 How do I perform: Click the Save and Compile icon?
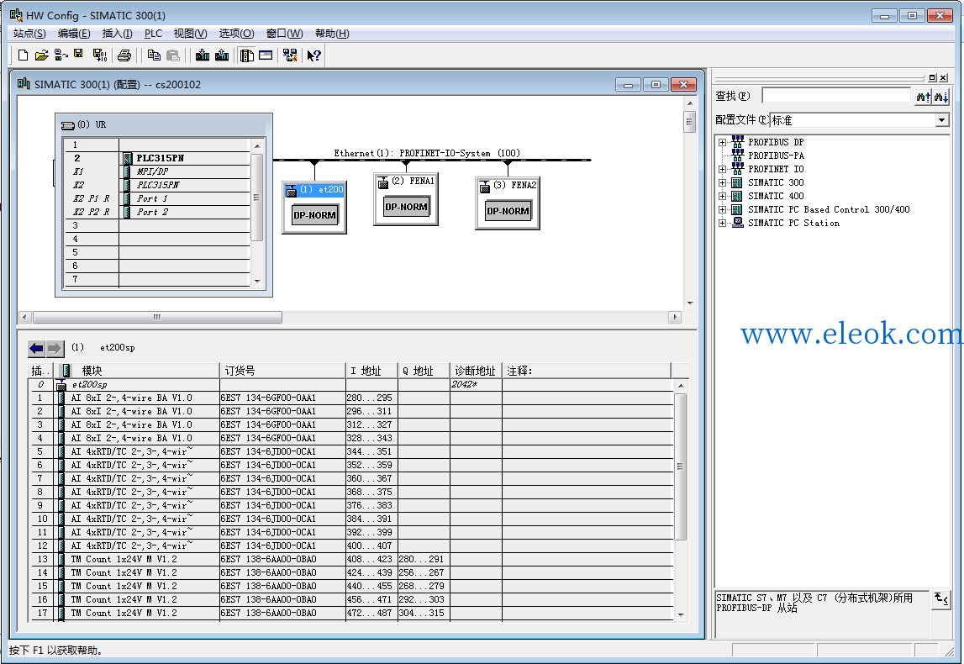100,55
